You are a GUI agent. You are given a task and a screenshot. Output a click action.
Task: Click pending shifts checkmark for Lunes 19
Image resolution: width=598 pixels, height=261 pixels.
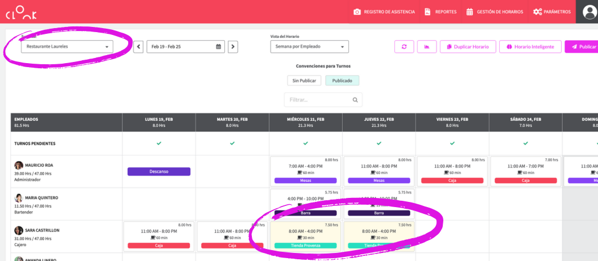pyautogui.click(x=159, y=143)
